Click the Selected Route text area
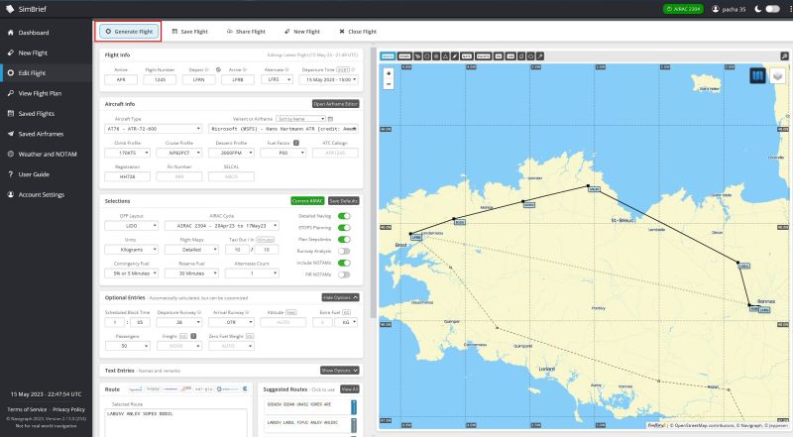Screen dimensions: 793x437 (176, 423)
